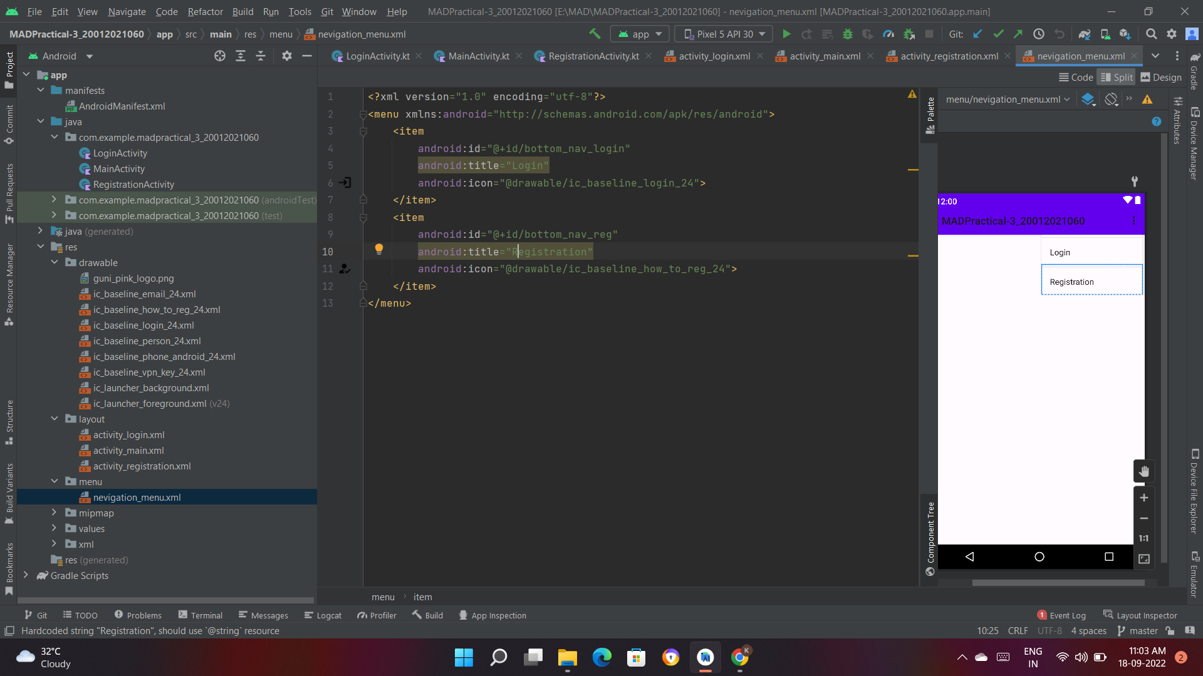Image resolution: width=1203 pixels, height=676 pixels.
Task: Open Pixel 5 API 30 device dropdown
Action: 724,34
